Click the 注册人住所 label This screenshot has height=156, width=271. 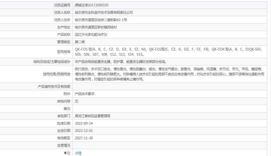(x=62, y=20)
